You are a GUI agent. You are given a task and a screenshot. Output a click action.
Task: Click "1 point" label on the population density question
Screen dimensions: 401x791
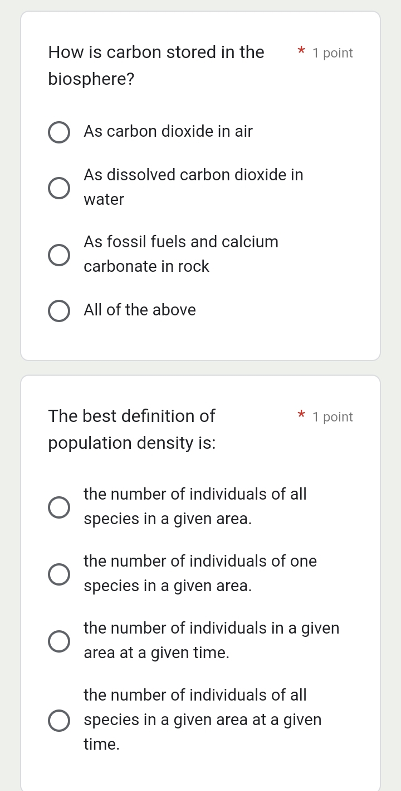pos(332,418)
